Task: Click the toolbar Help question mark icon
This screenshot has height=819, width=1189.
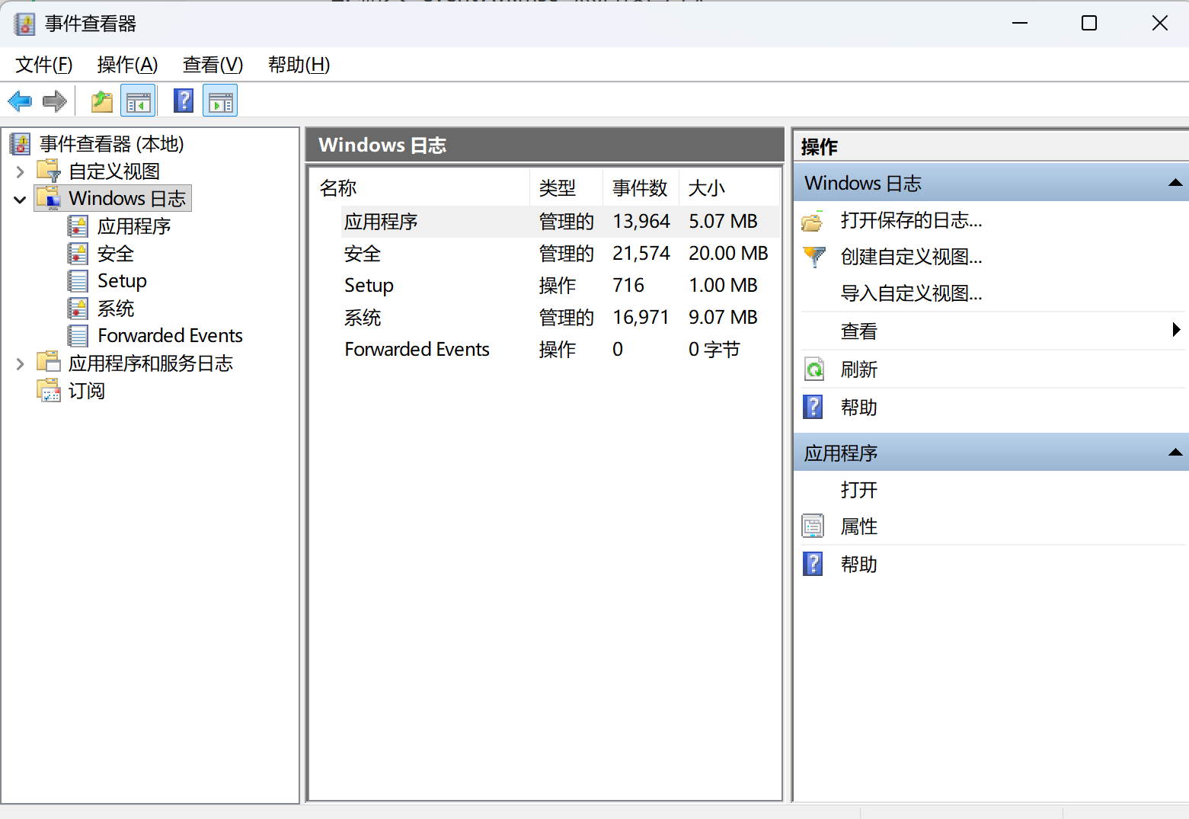Action: click(184, 101)
